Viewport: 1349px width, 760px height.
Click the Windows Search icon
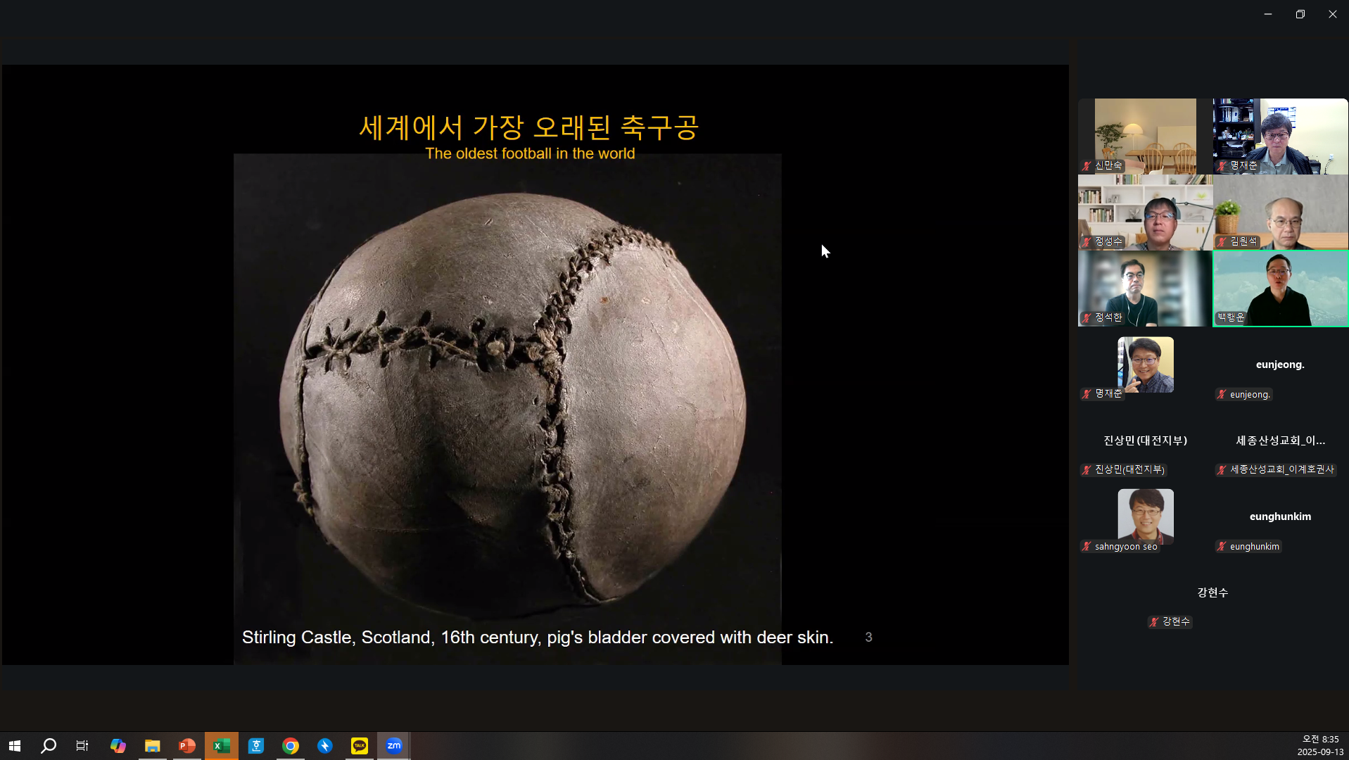coord(48,745)
